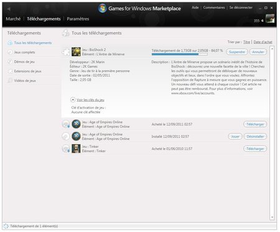Click the scrollbar down arrow
280x232 pixels.
(272, 217)
